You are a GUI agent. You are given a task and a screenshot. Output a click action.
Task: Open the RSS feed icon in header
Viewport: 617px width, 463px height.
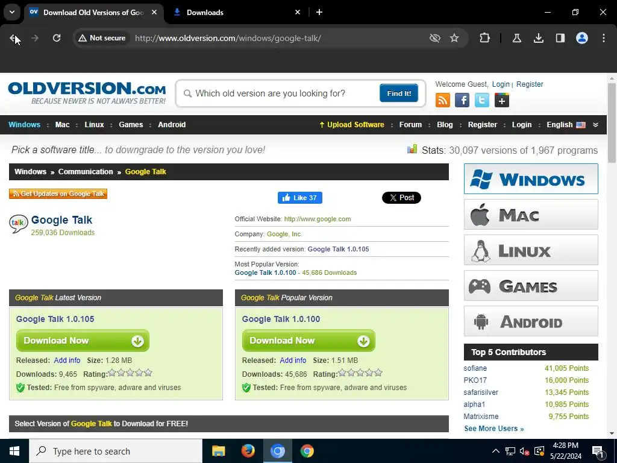tap(443, 101)
